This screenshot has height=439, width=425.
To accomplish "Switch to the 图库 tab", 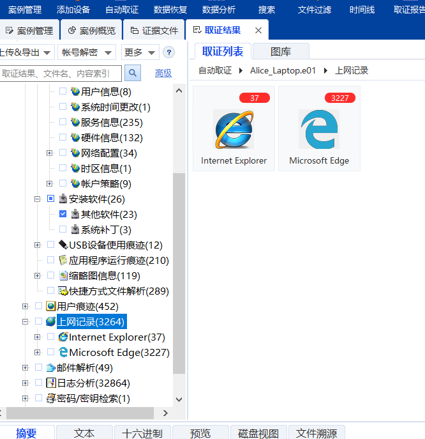I will [281, 52].
